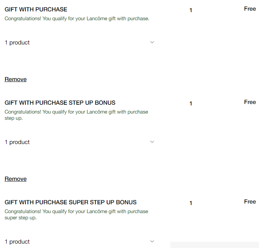Remove the Gift With Purchase item
The width and height of the screenshot is (259, 248).
15,79
